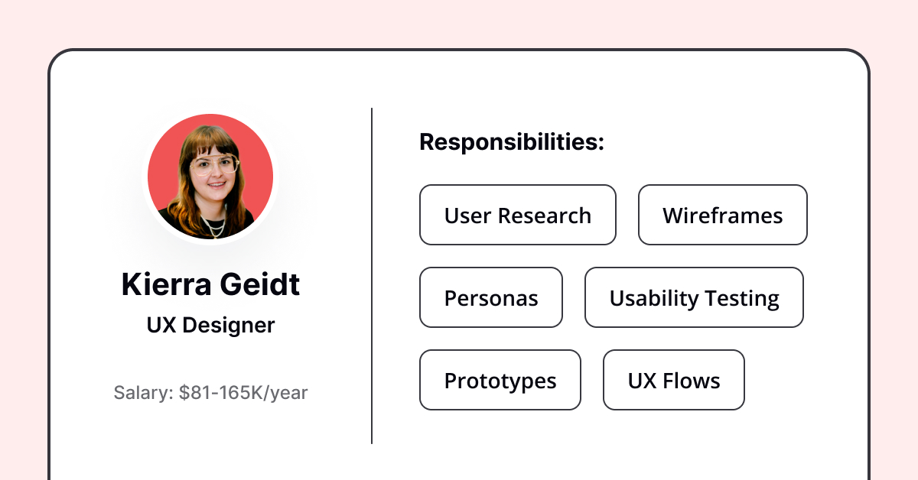Screen dimensions: 918x480
Task: Select the Wireframes tag
Action: (723, 215)
